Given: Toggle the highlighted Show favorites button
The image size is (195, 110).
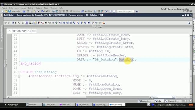Looking at the screenshot, I should (x=35, y=23).
